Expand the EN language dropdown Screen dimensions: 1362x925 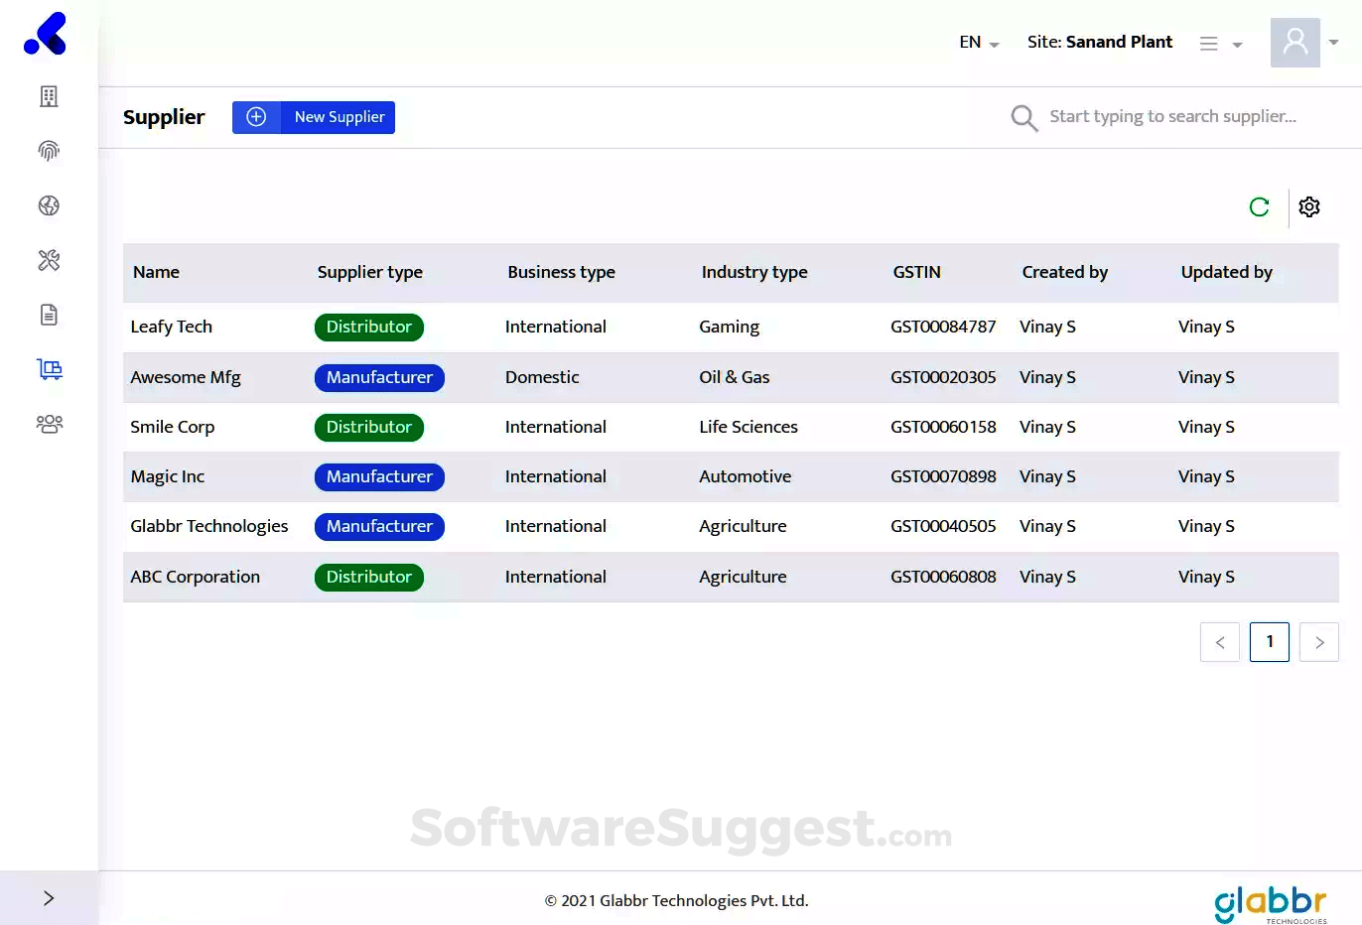[979, 42]
